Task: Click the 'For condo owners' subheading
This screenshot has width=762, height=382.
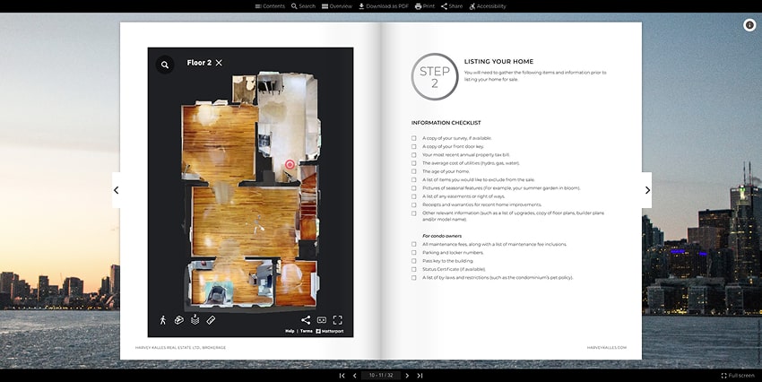Action: coord(442,236)
